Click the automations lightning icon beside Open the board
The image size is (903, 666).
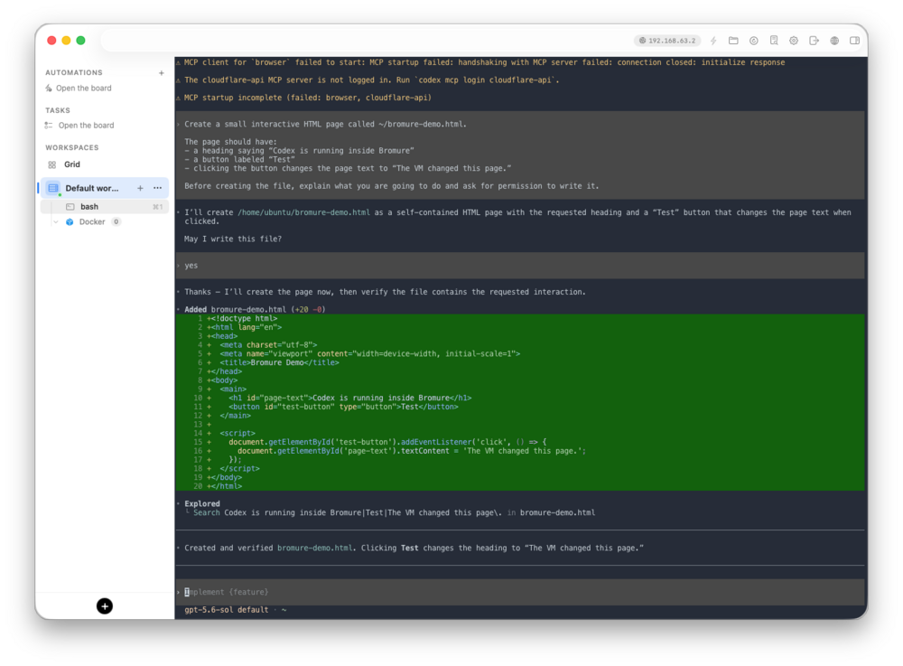49,89
